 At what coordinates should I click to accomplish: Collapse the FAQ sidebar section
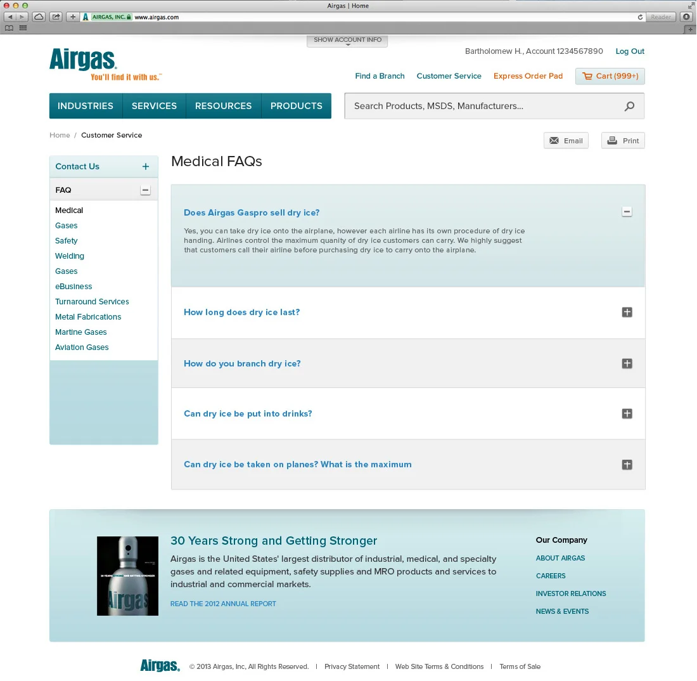145,190
